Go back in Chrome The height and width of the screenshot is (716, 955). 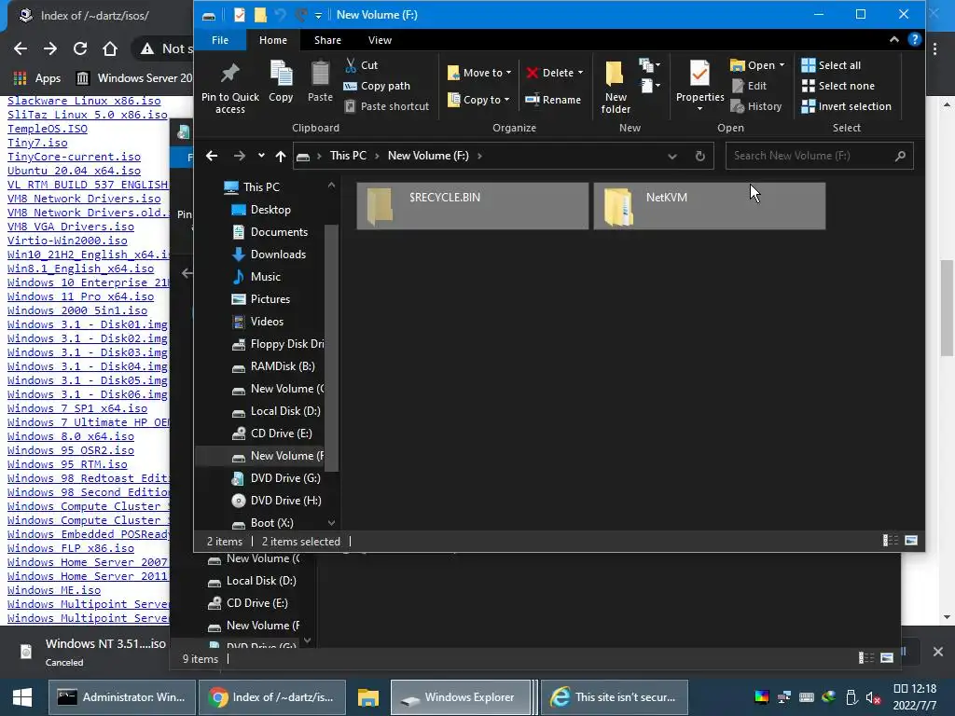pos(21,48)
